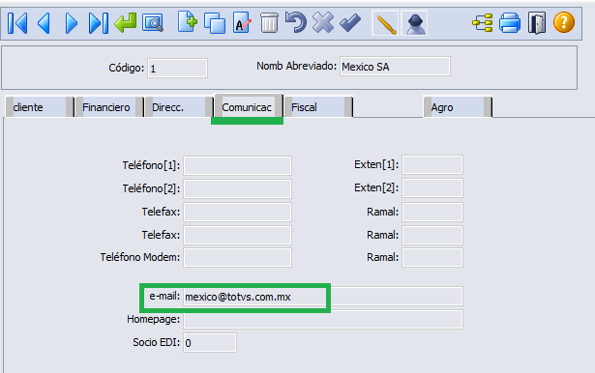The height and width of the screenshot is (373, 595).
Task: Click the green go-to arrow icon
Action: click(x=125, y=23)
